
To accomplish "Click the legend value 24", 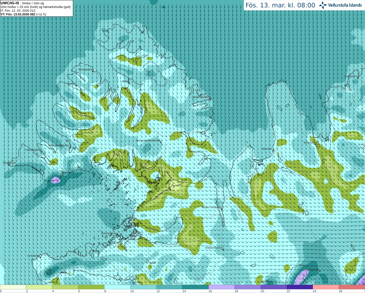I will 314,291.
